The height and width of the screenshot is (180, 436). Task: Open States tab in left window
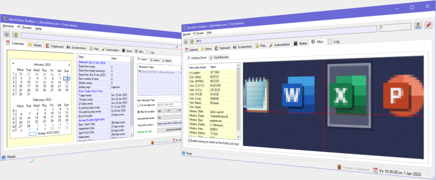point(127,51)
